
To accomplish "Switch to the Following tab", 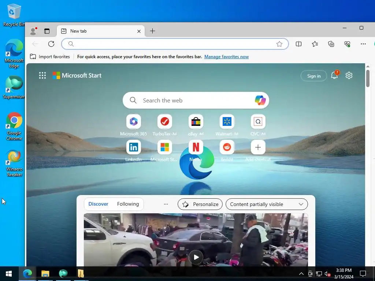I will pyautogui.click(x=128, y=204).
